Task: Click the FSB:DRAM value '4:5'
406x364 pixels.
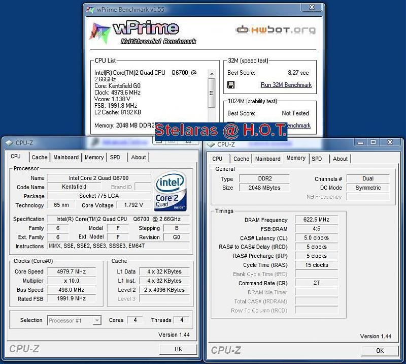Action: [316, 229]
